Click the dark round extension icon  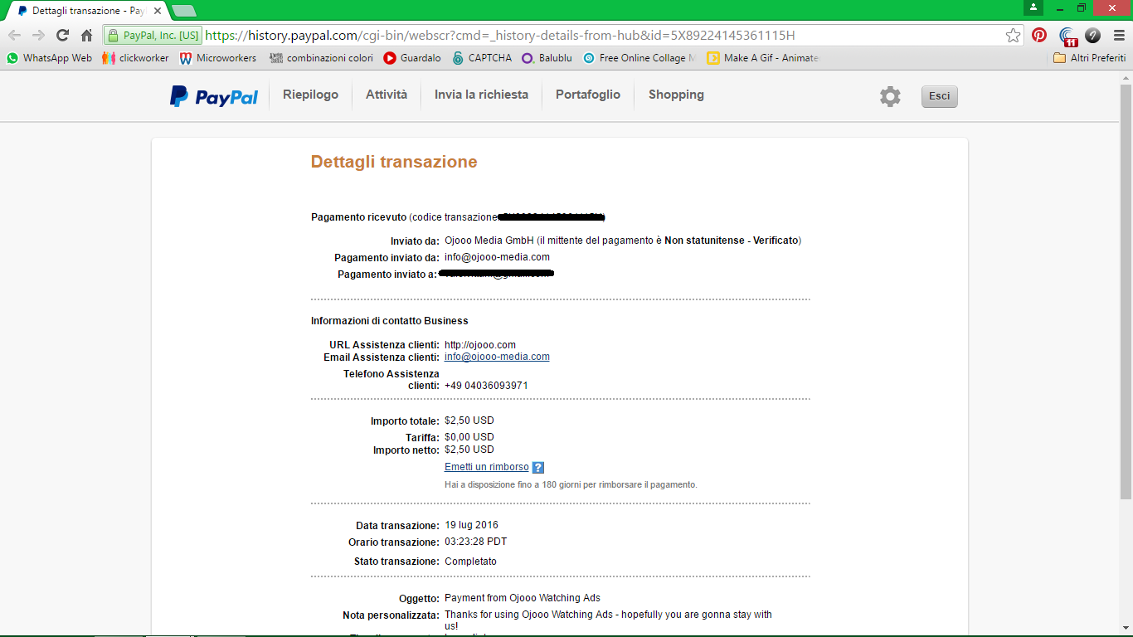(x=1093, y=36)
